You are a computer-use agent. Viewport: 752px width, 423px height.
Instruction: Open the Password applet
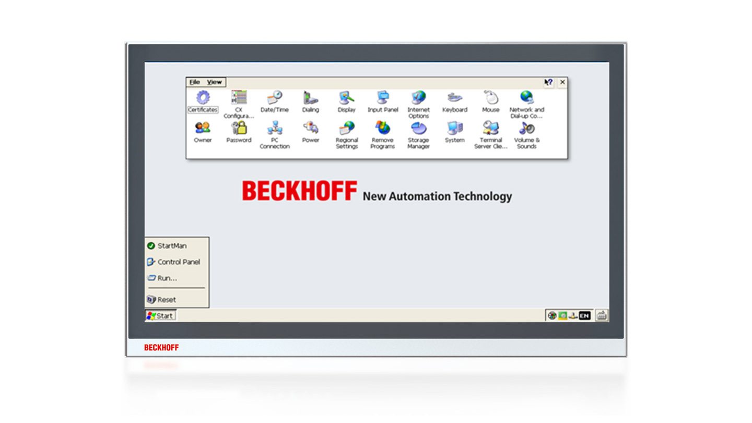[239, 132]
